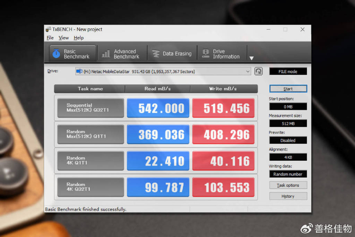355x237 pixels.
Task: Expand the toolbar overflow arrow
Action: 252,58
